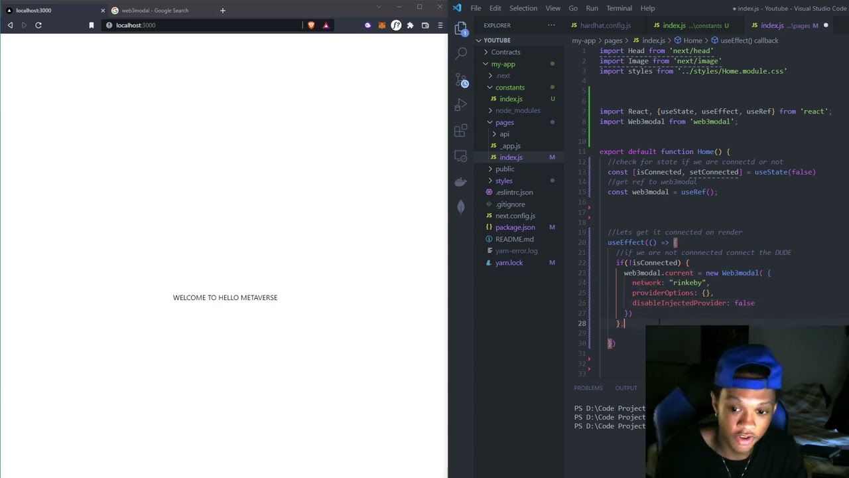The height and width of the screenshot is (478, 849).
Task: Open the Run menu
Action: coord(592,8)
